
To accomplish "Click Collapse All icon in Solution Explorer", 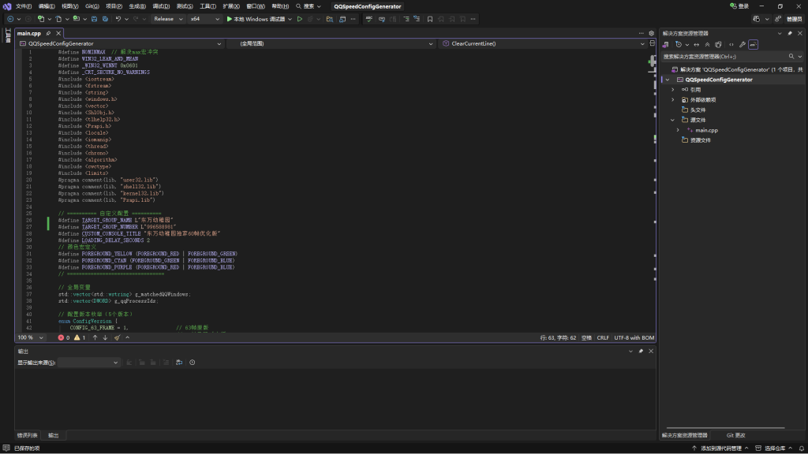I will coord(708,45).
